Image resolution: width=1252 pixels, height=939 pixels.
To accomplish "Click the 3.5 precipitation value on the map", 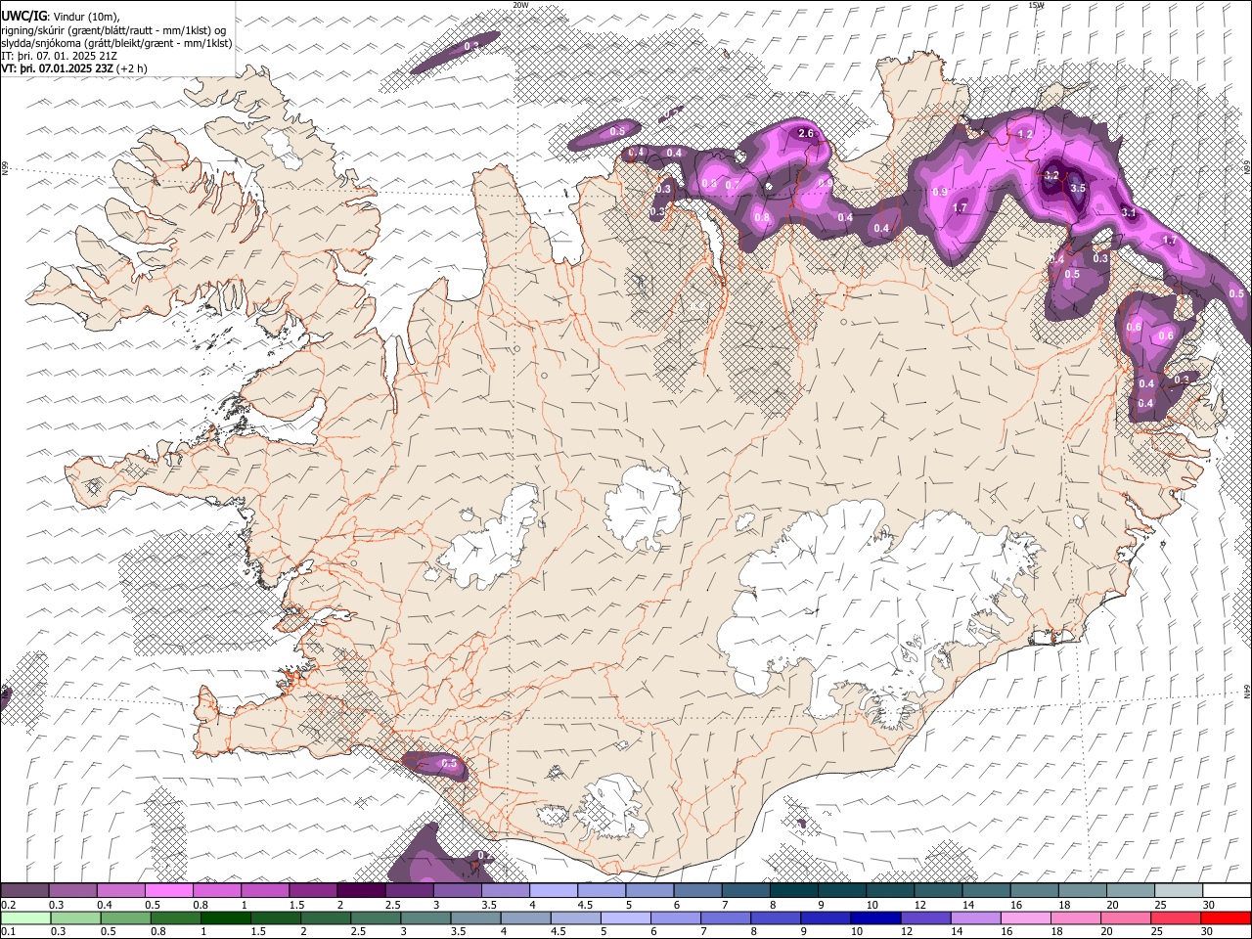I will coord(1078,188).
